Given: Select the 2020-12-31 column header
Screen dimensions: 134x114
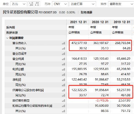Looking at the screenshot, I should coord(100,22).
